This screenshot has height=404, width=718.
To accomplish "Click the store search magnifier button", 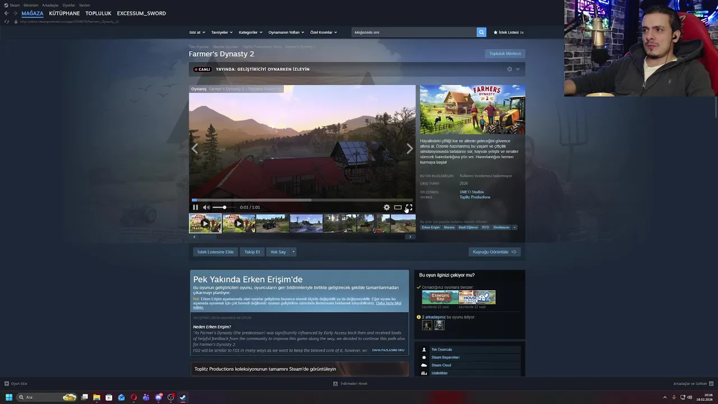I will 481,32.
